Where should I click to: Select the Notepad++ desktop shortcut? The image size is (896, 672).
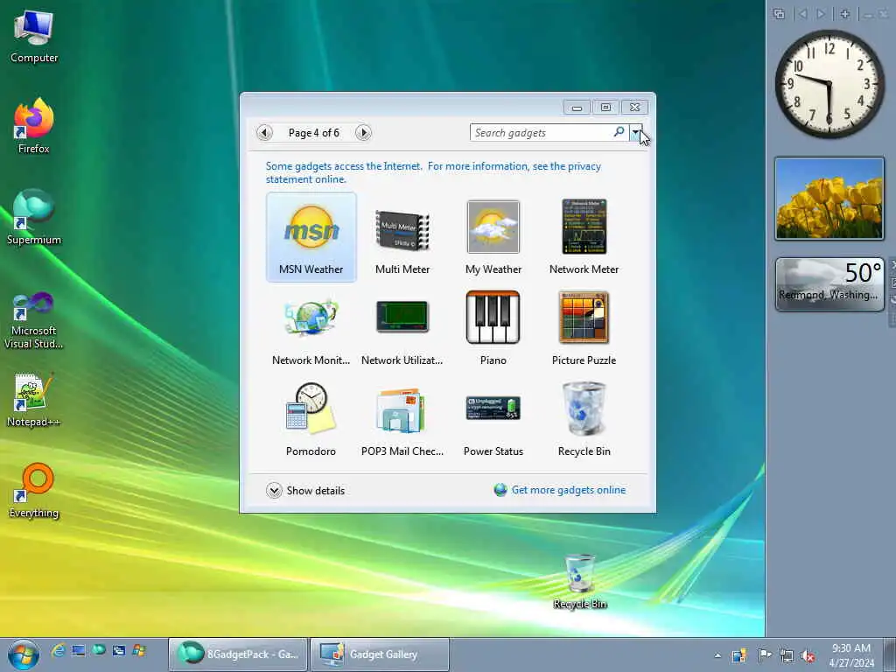coord(34,400)
